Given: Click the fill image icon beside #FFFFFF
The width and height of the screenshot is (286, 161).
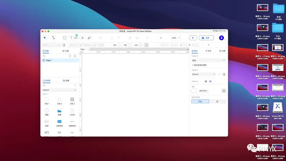Looking at the screenshot, I should (x=224, y=91).
